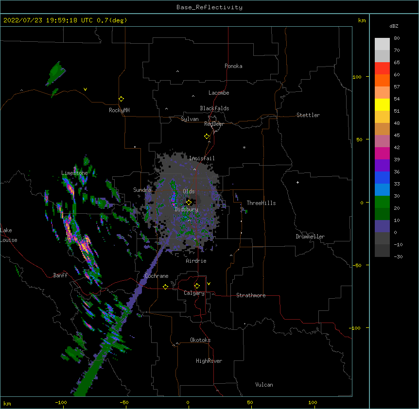Click the Calgary city label

(194, 293)
